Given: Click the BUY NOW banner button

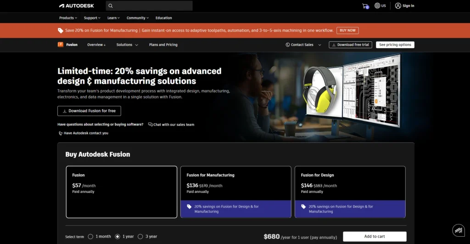Looking at the screenshot, I should click(347, 30).
